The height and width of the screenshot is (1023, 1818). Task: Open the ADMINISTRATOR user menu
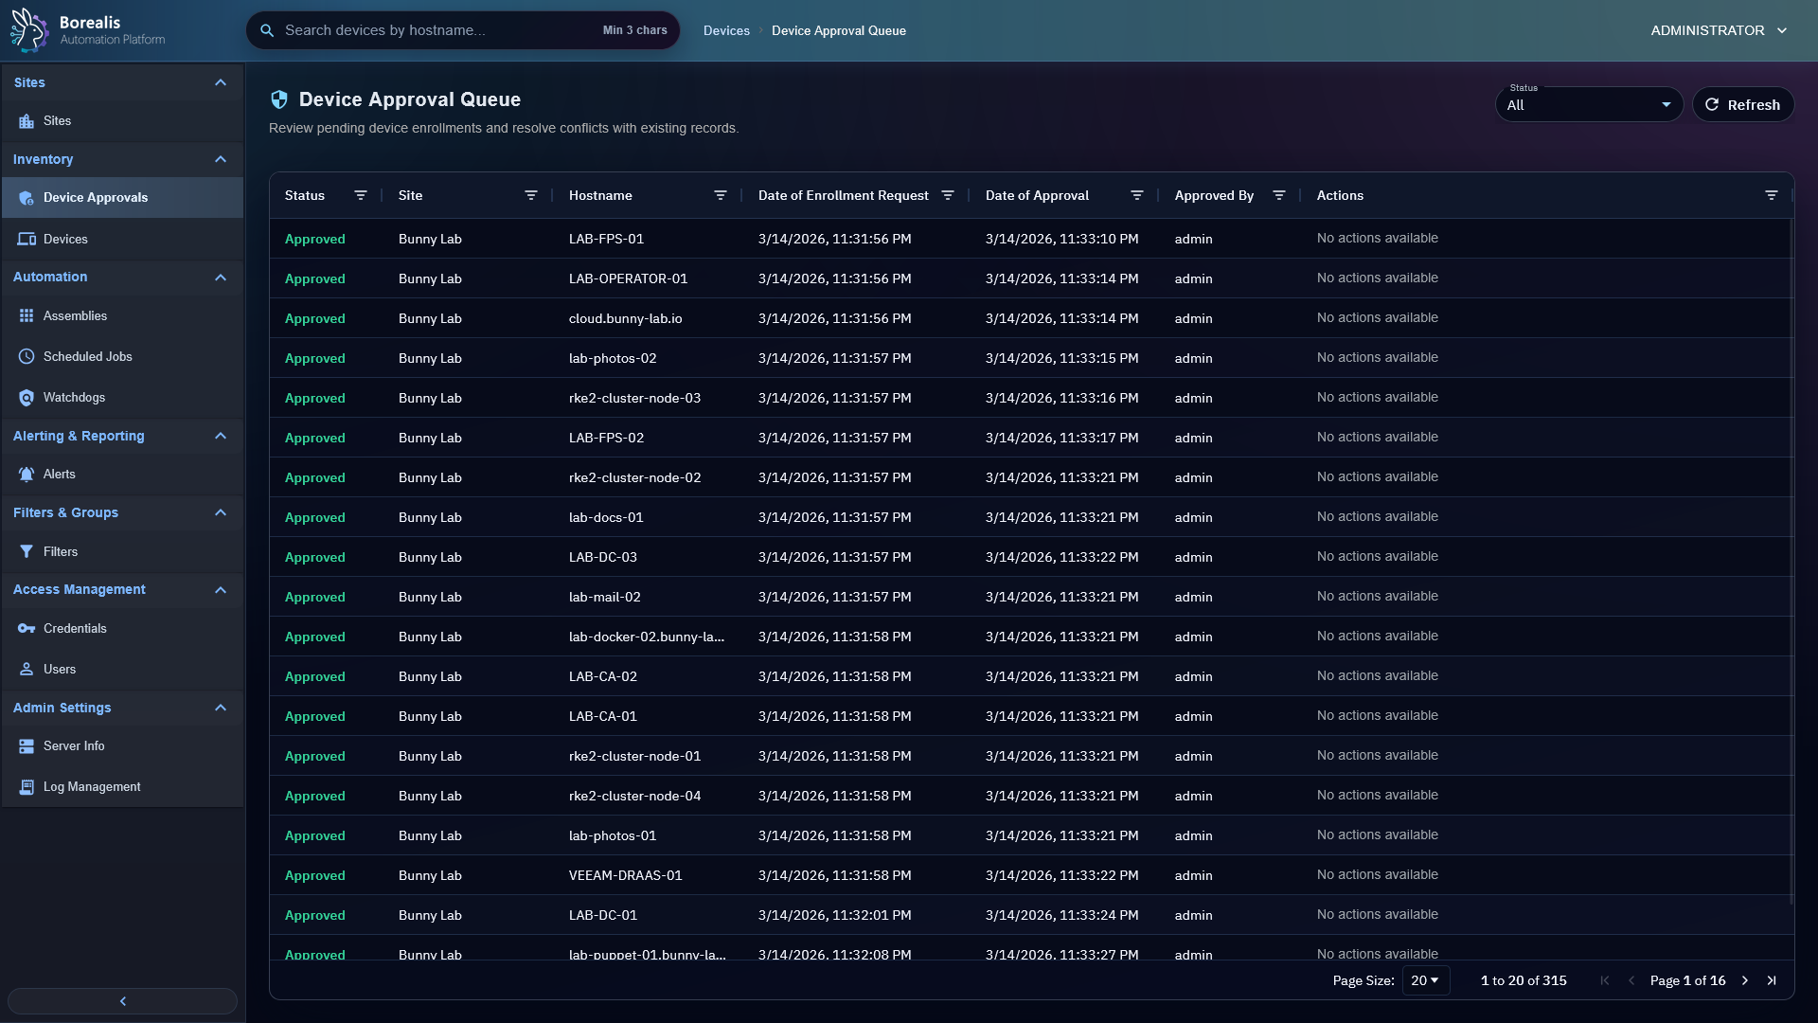1719,31
